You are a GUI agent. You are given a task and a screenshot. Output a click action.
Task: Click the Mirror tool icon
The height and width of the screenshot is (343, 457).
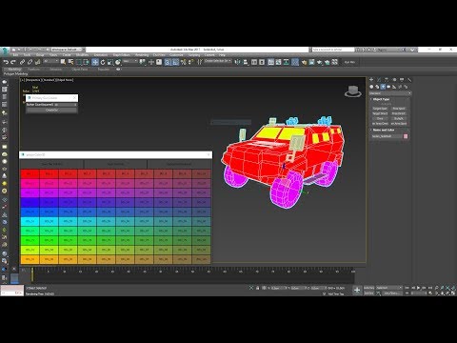pyautogui.click(x=237, y=62)
